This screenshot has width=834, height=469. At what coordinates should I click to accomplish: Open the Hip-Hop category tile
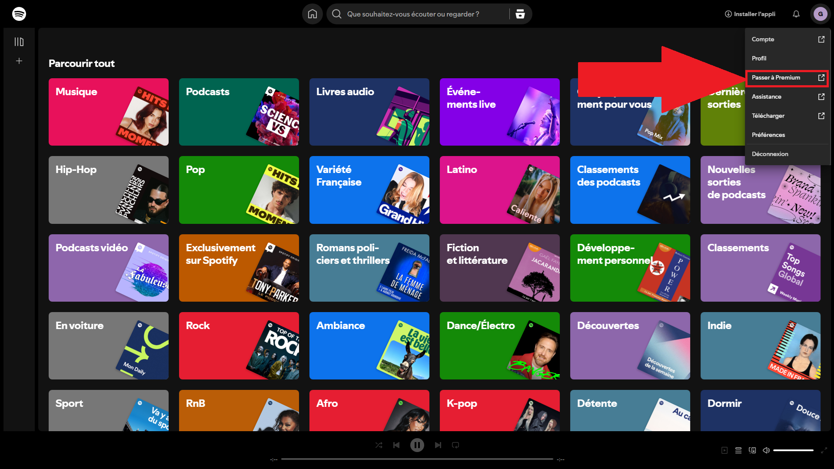[x=108, y=190]
